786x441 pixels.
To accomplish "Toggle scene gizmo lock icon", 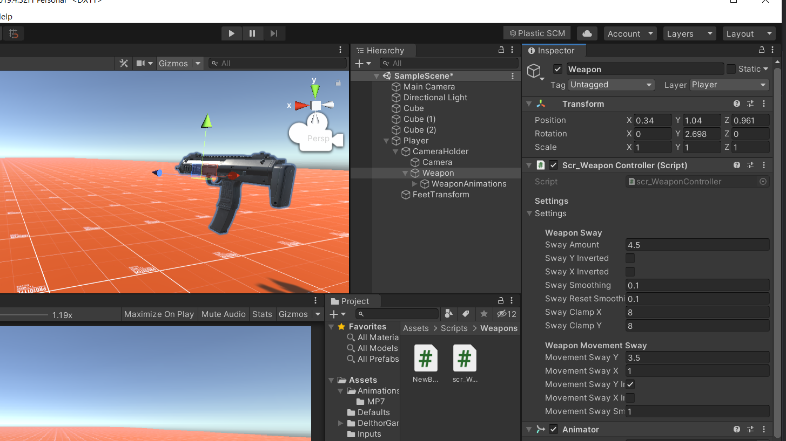I will [x=338, y=83].
